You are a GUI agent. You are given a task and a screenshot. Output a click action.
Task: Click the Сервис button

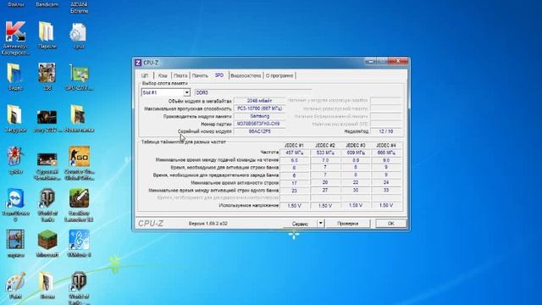(300, 224)
